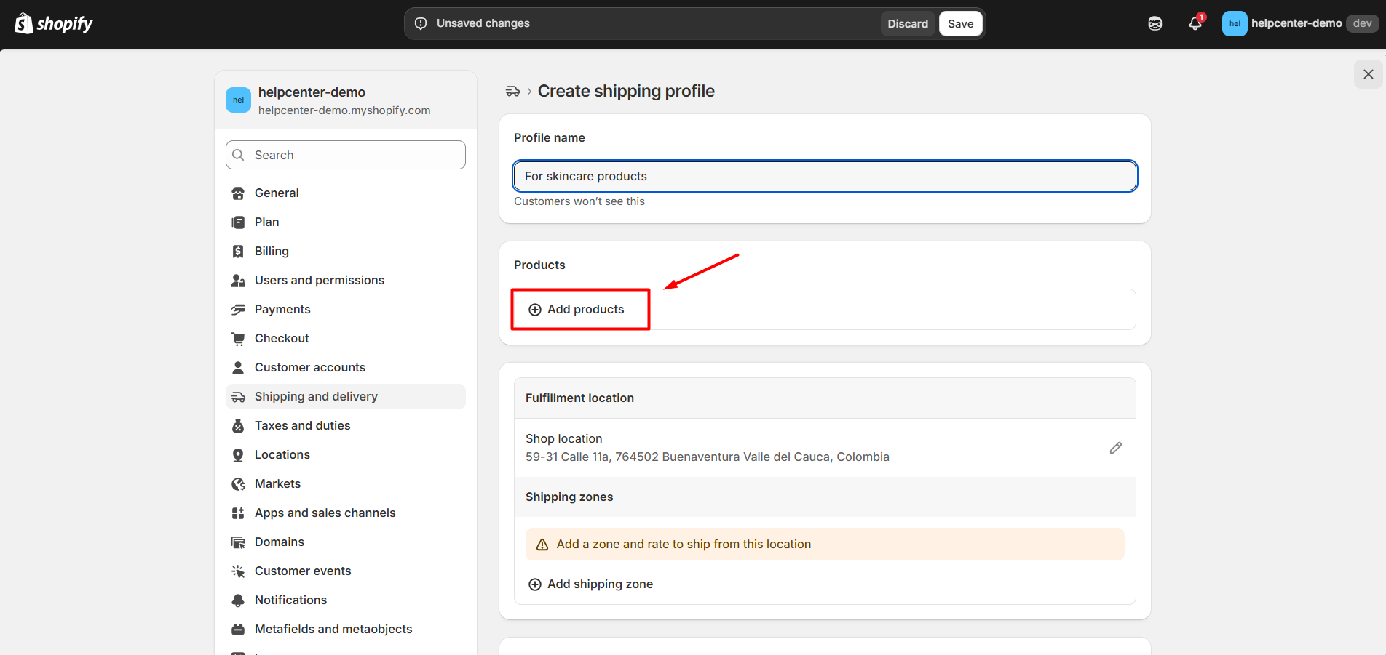Click the sidebar search box
This screenshot has height=655, width=1386.
(345, 155)
